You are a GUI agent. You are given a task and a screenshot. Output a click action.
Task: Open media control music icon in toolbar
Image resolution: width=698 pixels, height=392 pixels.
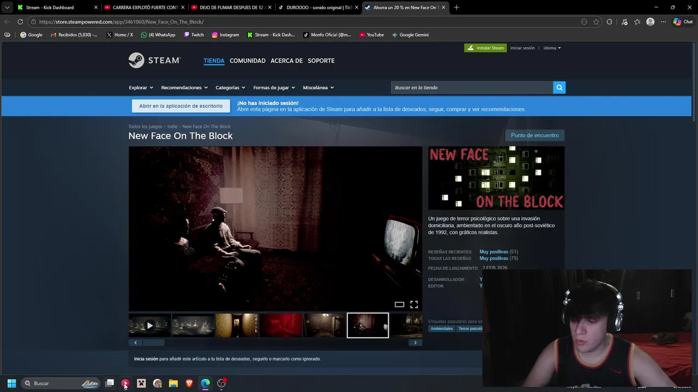[x=624, y=22]
